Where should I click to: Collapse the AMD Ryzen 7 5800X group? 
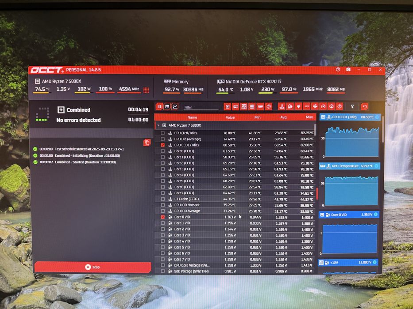pos(158,125)
